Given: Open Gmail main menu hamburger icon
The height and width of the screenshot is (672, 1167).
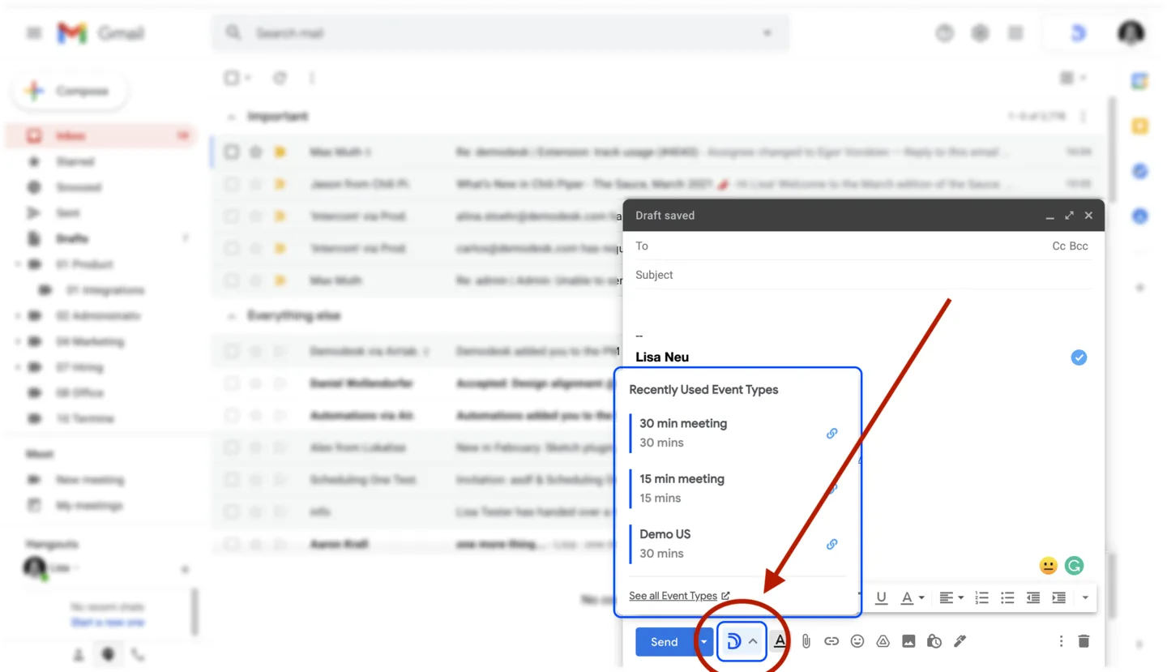Looking at the screenshot, I should pyautogui.click(x=33, y=33).
